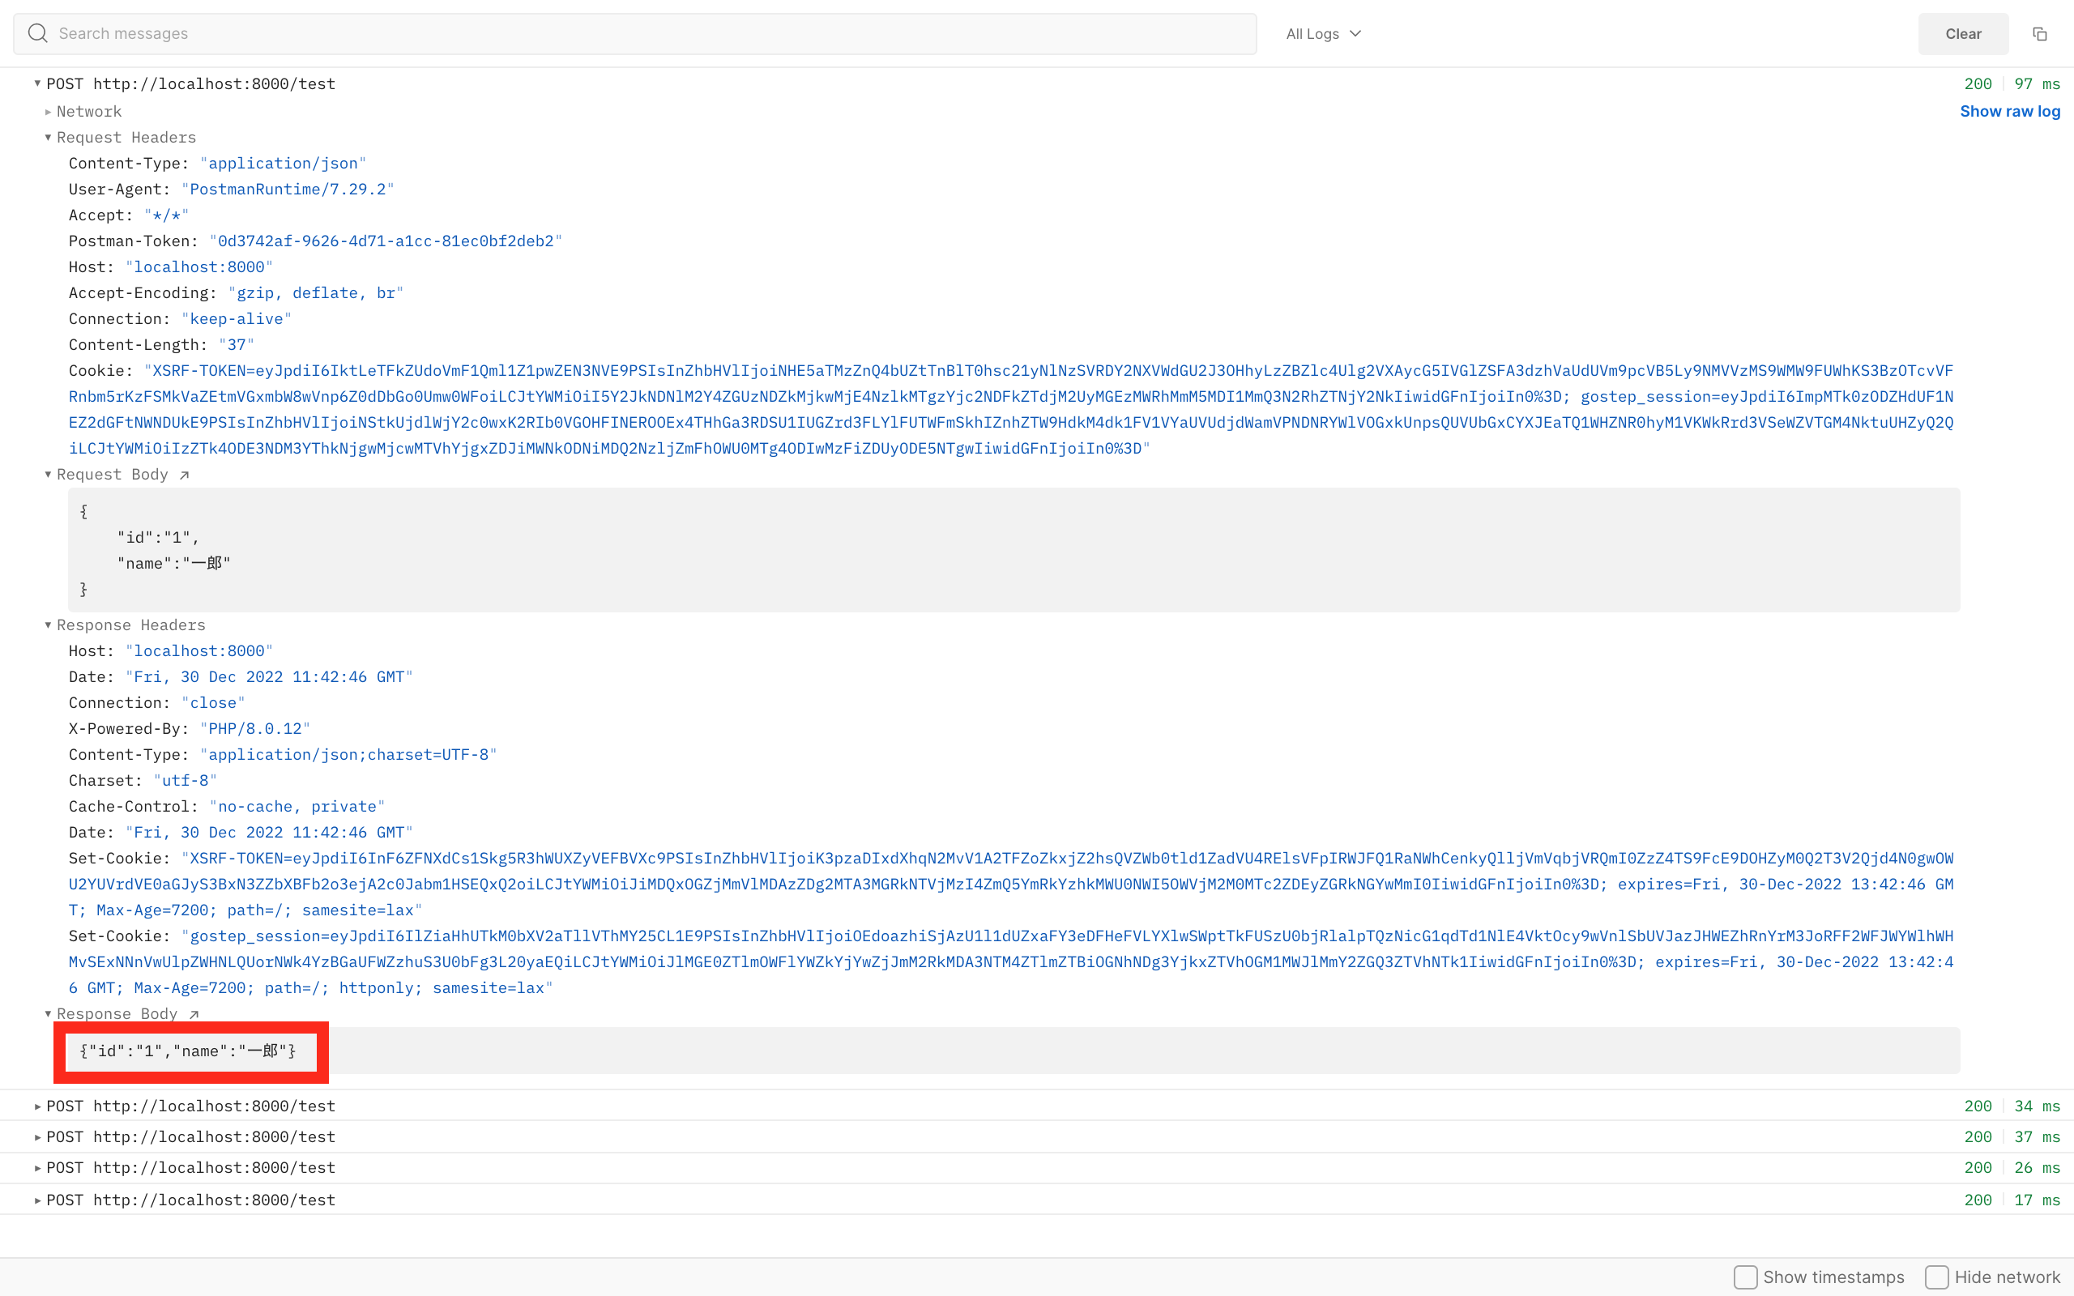Collapse the Request Body section

click(48, 474)
